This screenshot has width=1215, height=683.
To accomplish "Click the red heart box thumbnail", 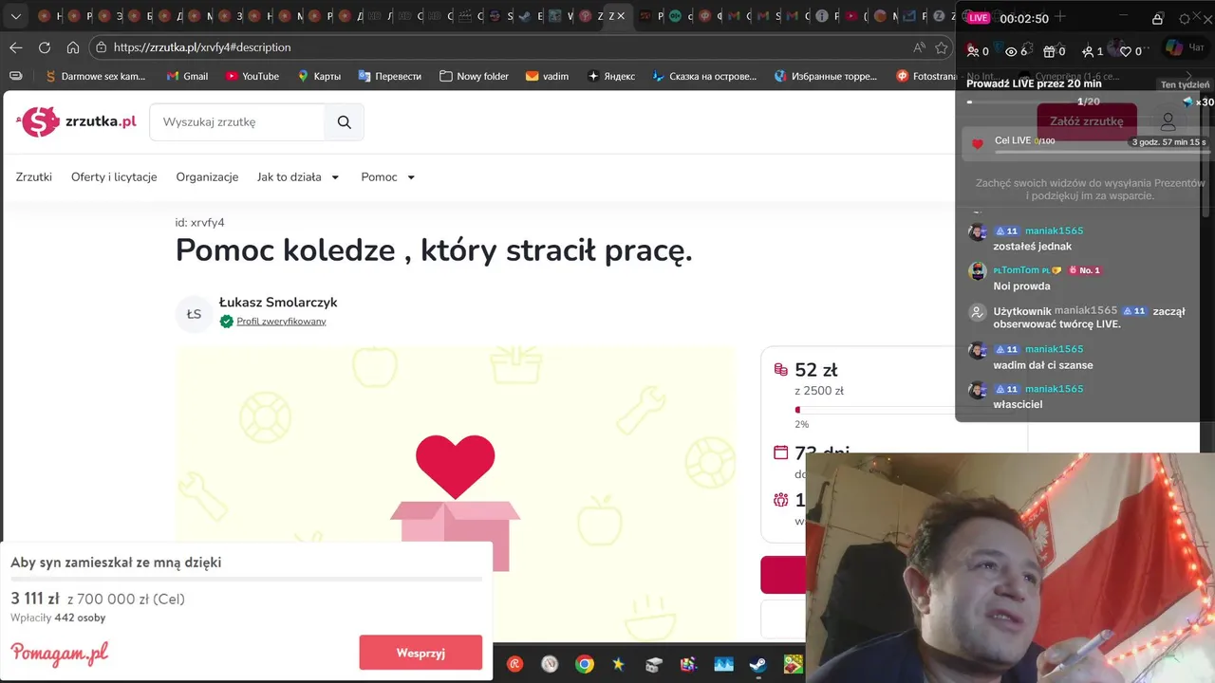I will tap(456, 493).
